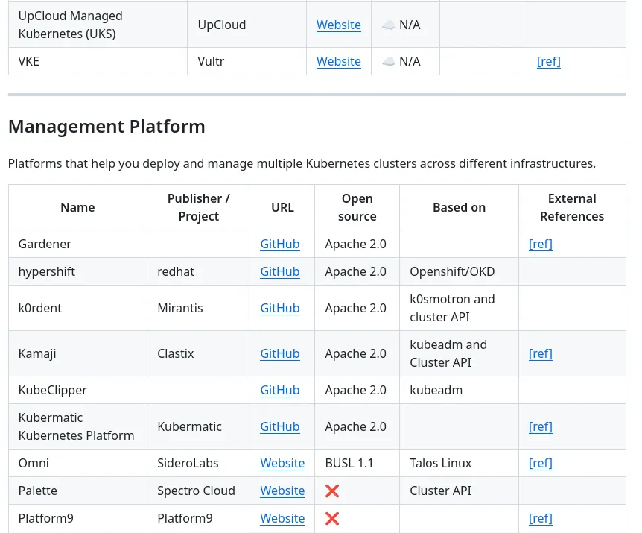Image resolution: width=642 pixels, height=533 pixels.
Task: Open the Spectro Cloud Palette Website
Action: [282, 491]
